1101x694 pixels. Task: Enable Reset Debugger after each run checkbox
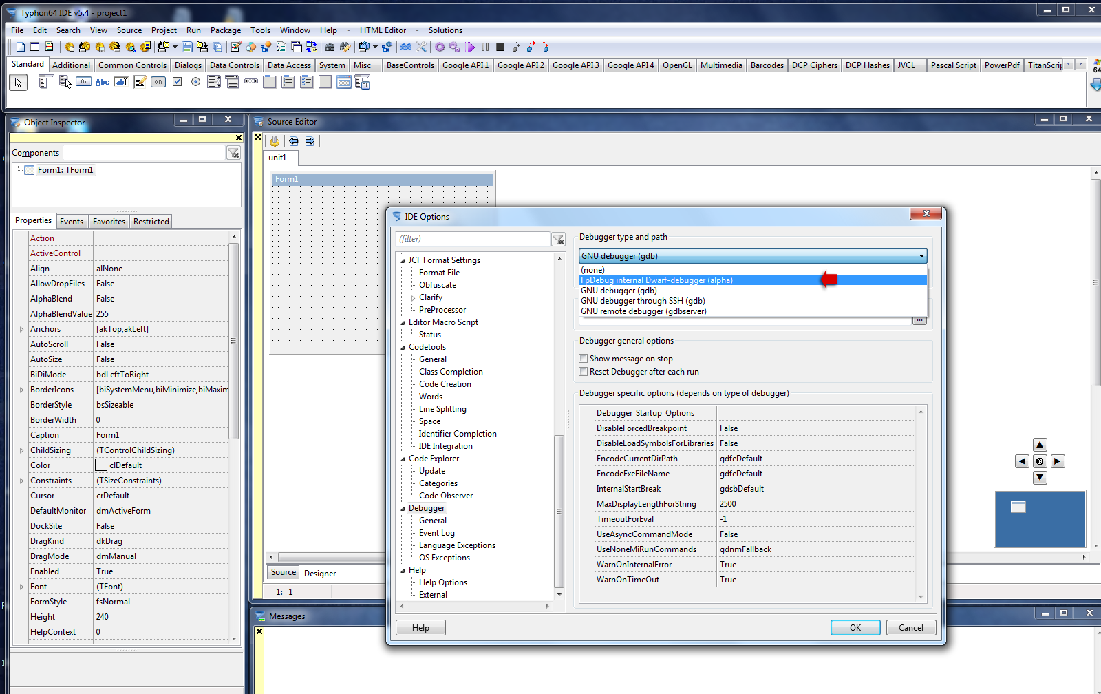(x=584, y=372)
